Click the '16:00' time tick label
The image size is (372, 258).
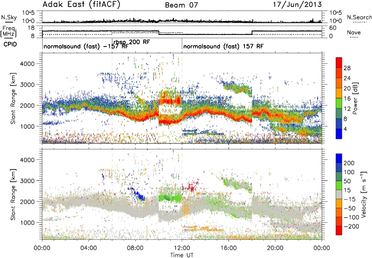tap(228, 248)
